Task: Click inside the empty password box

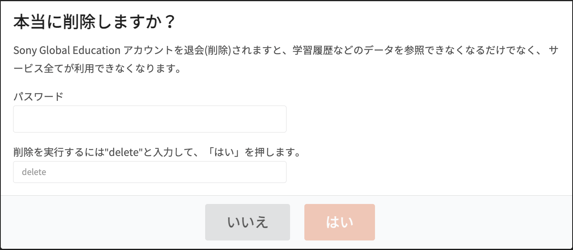Action: click(150, 119)
